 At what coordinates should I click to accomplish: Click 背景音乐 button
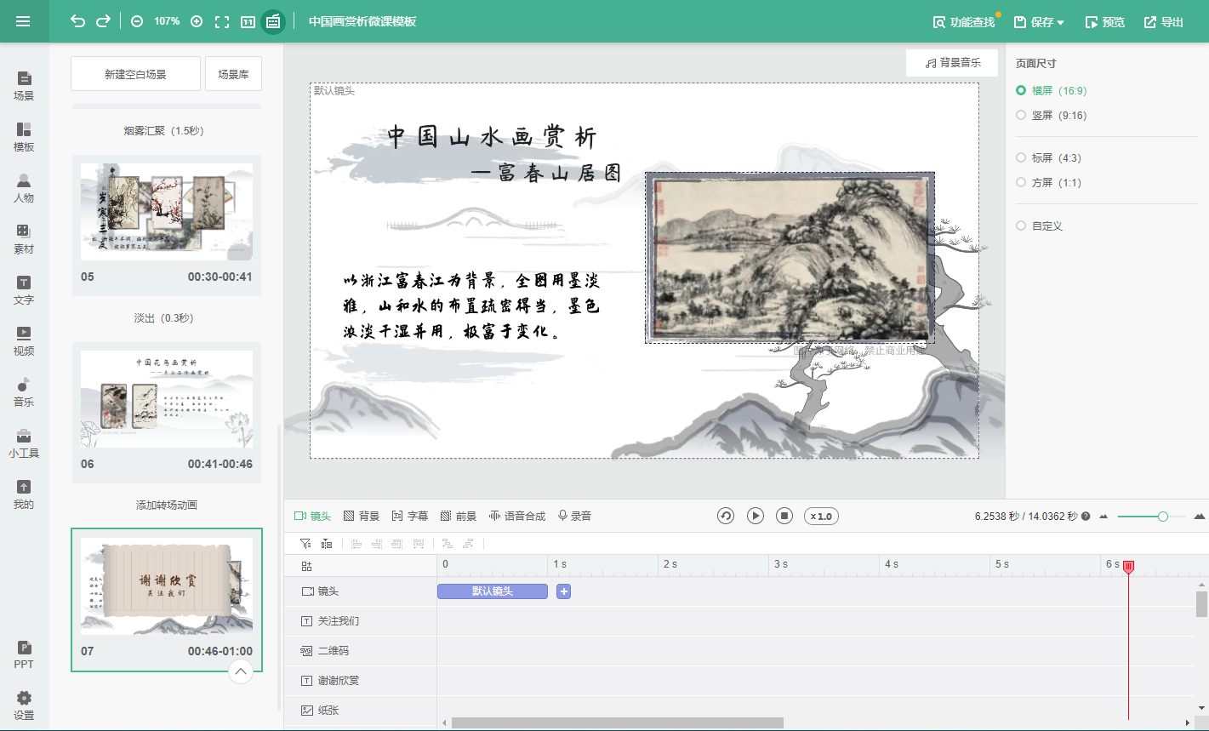(x=952, y=62)
